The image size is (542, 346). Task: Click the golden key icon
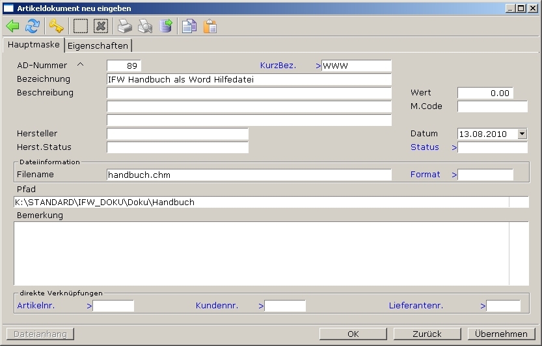point(57,26)
